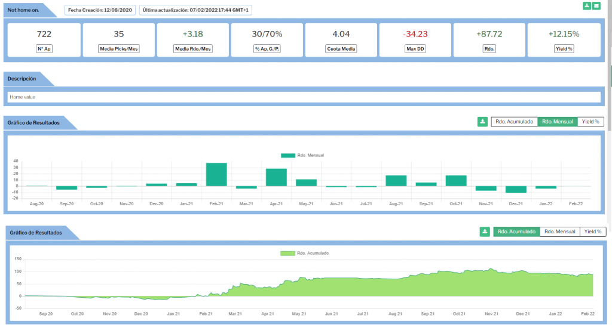Click the Feb-21 bar in monthly chart
612x327 pixels.
pos(216,174)
